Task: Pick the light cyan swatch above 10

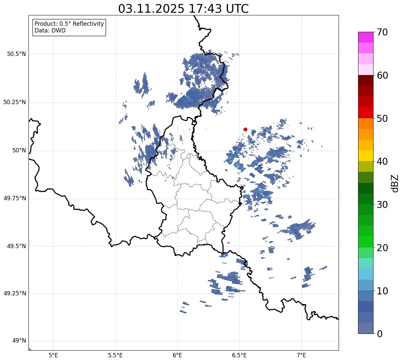Action: pos(366,274)
